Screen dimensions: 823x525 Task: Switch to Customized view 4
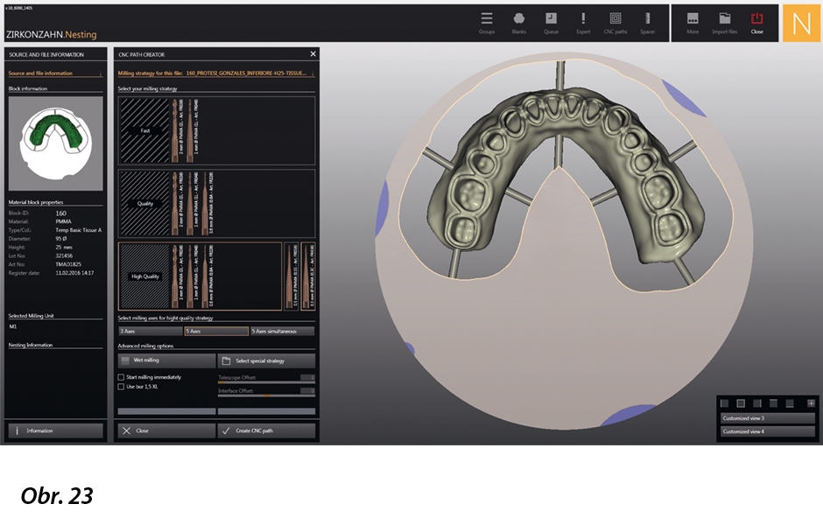click(x=767, y=431)
